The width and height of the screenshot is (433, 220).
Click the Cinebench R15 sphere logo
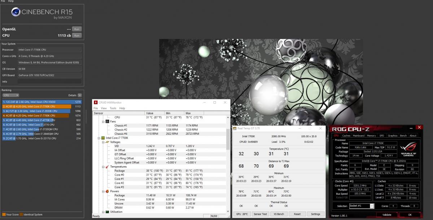pos(16,13)
